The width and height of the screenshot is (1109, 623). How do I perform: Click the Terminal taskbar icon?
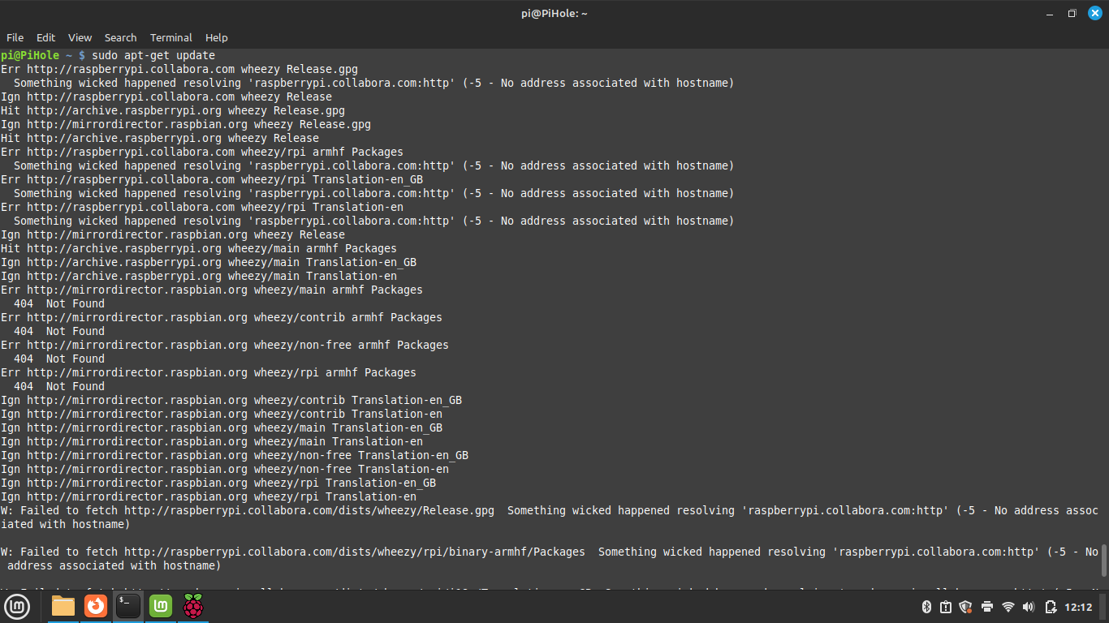[x=128, y=606]
